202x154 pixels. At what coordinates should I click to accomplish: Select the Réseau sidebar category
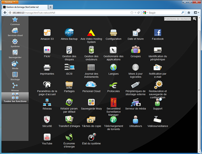(15, 87)
